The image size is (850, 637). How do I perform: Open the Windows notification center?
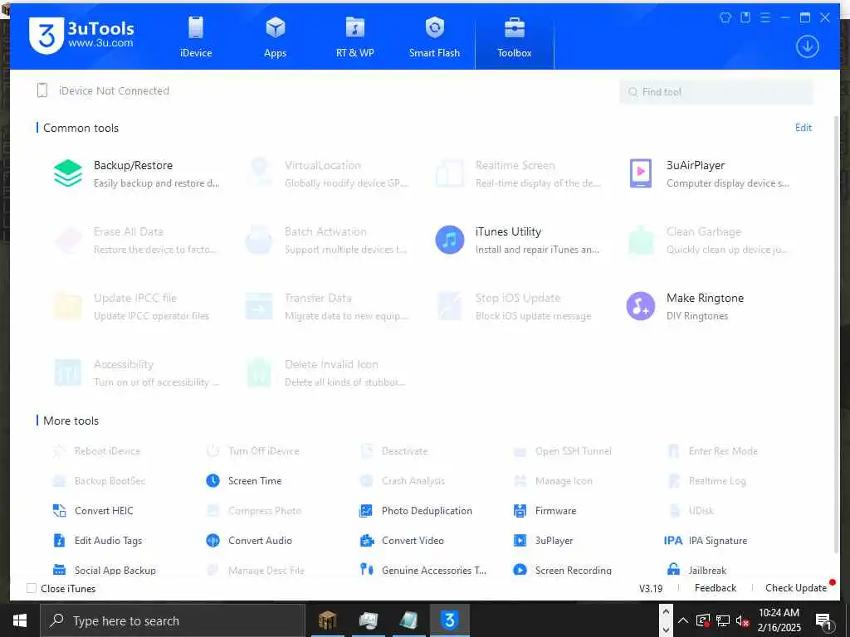(x=823, y=620)
